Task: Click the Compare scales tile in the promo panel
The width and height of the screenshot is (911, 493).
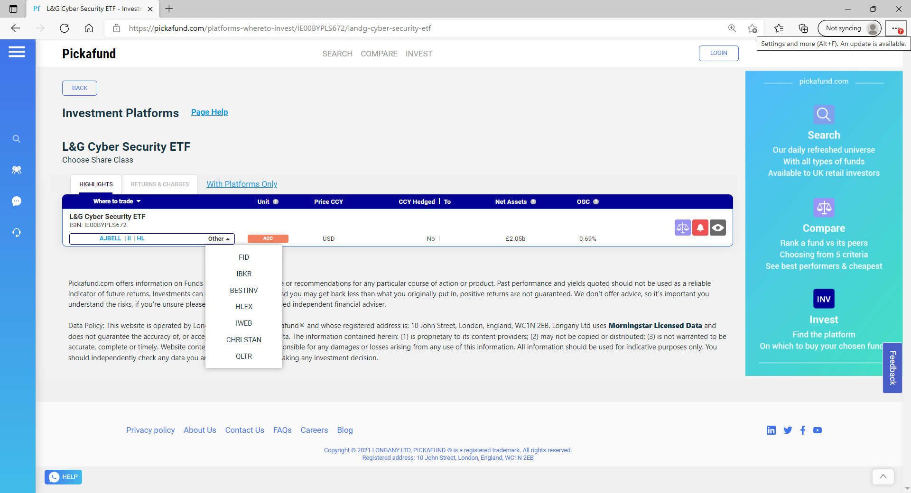Action: [824, 208]
